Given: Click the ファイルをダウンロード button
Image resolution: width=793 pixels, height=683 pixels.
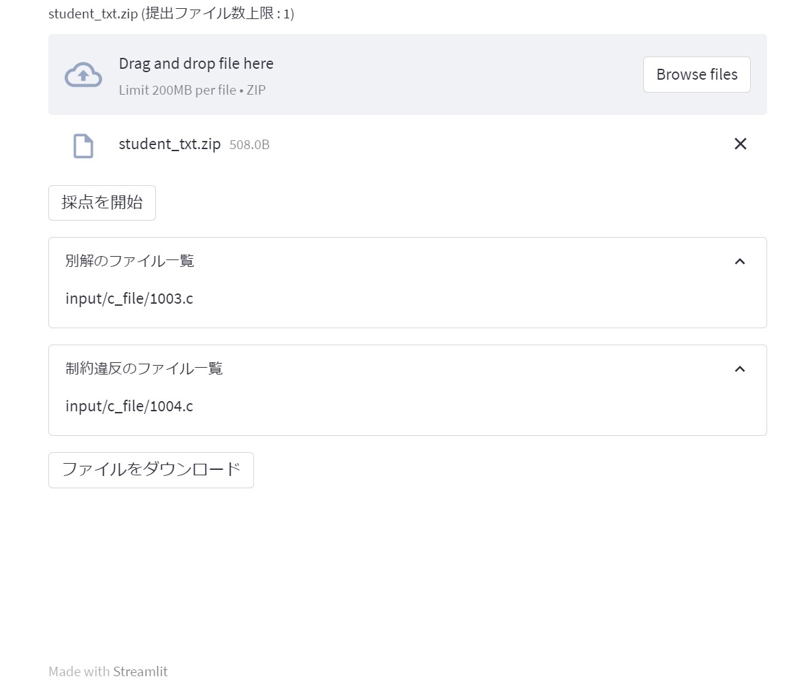Looking at the screenshot, I should coord(151,470).
